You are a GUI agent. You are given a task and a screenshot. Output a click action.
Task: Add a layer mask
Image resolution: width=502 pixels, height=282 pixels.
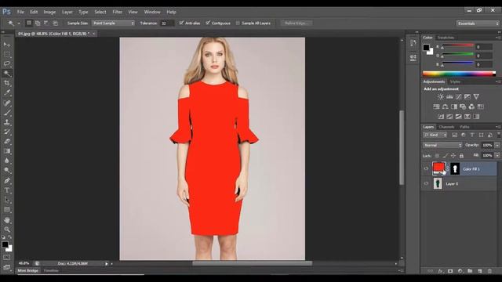[x=450, y=271]
